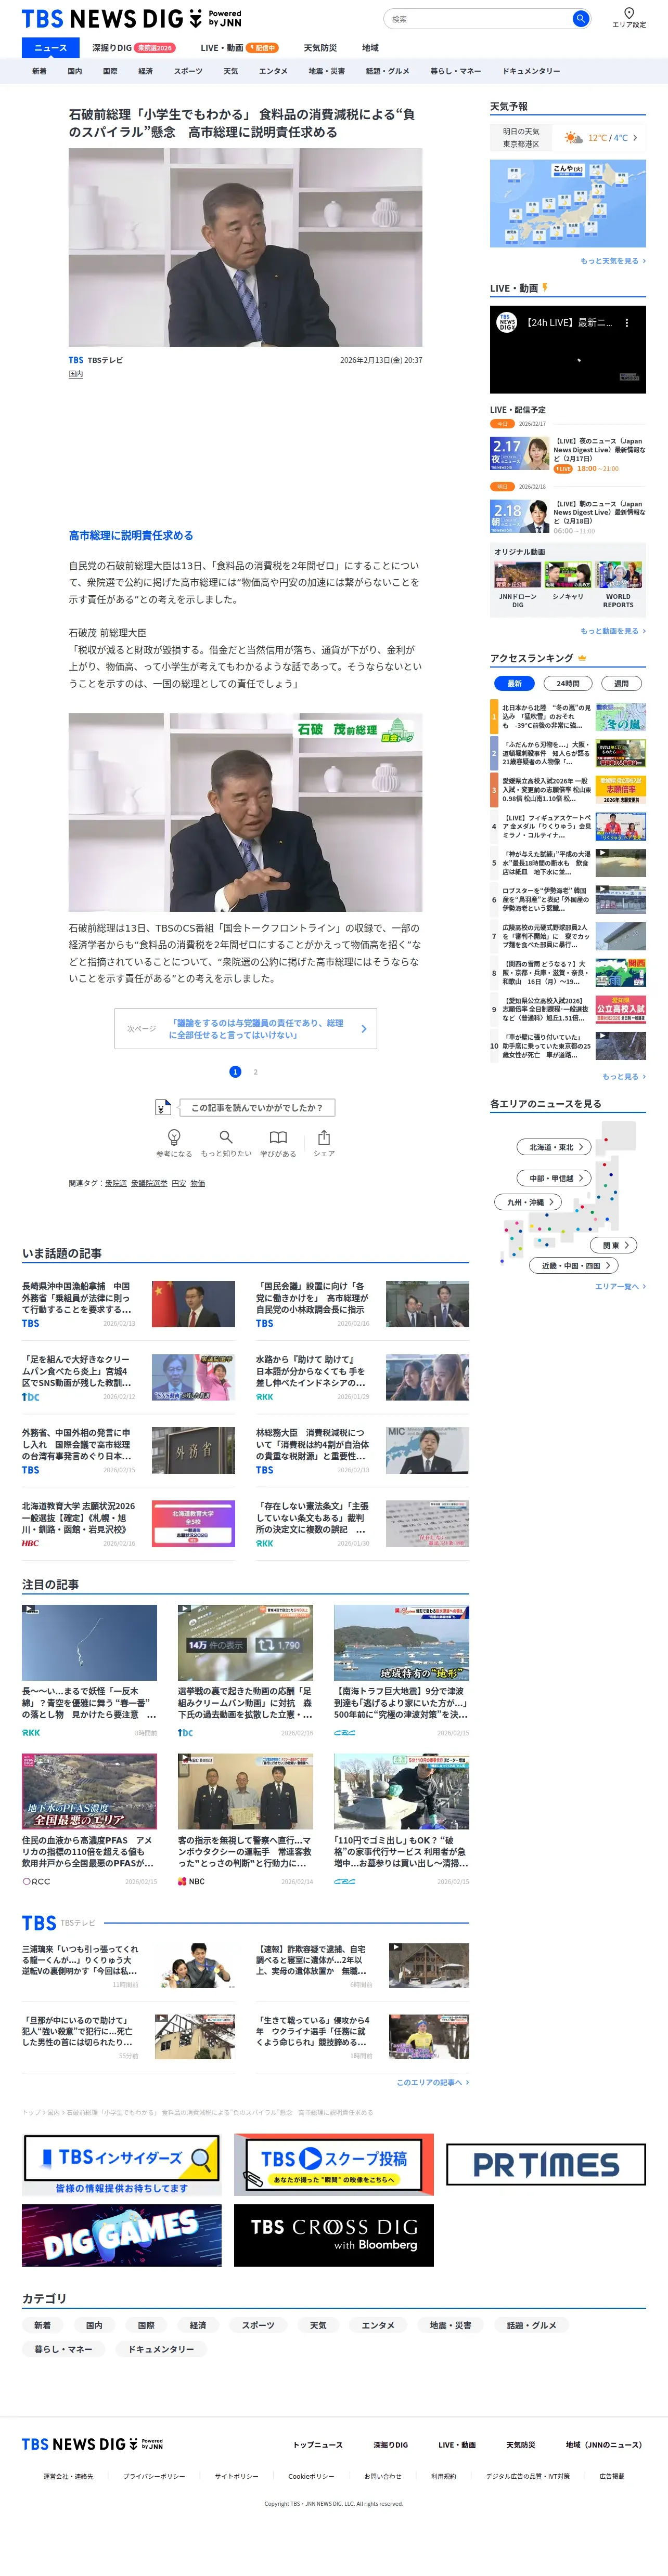Switch to the ニュース main tab
668x2576 pixels.
51,48
